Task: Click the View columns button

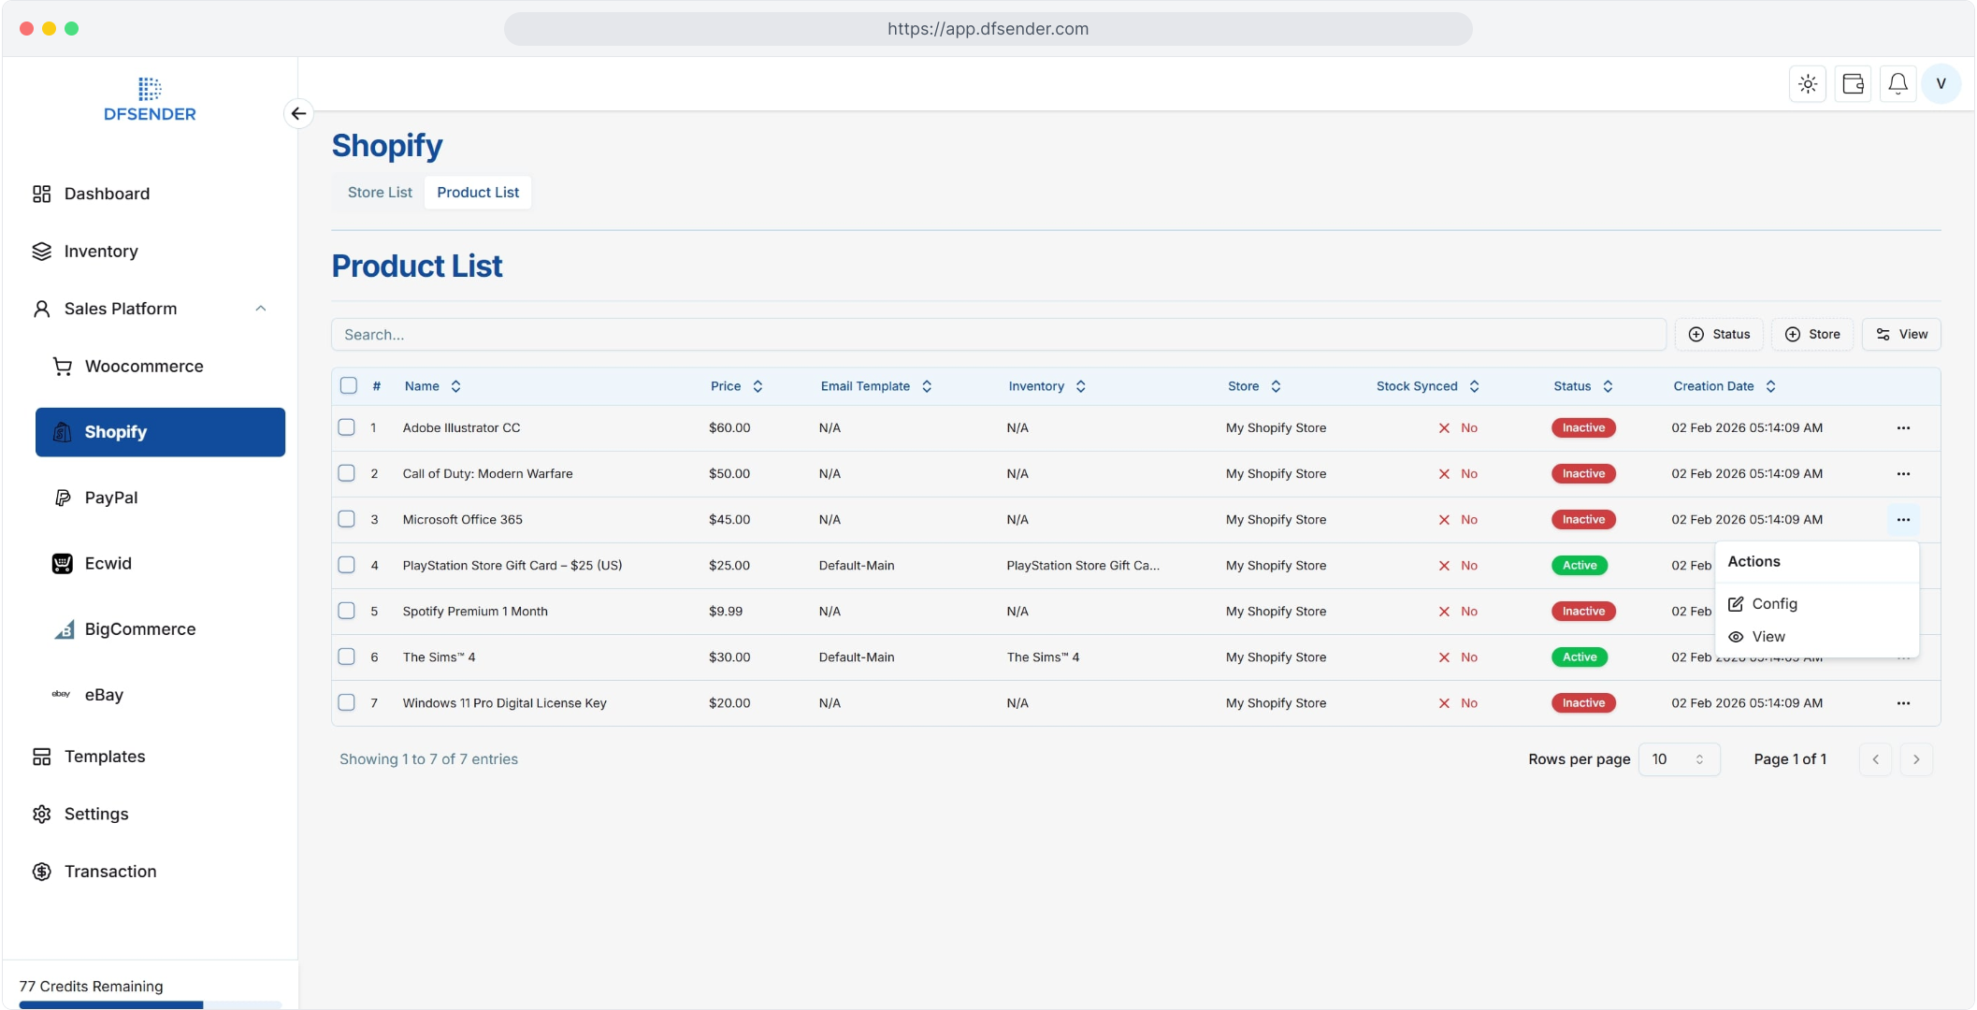Action: [x=1901, y=335]
